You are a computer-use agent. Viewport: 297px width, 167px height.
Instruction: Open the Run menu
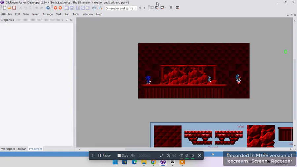pyautogui.click(x=67, y=14)
